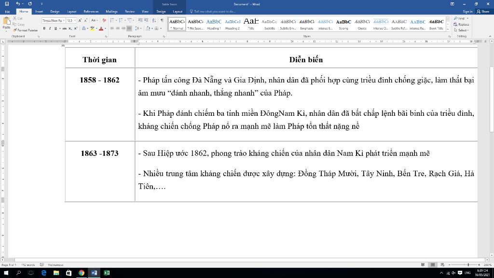Open the Table Tools Layout tab
494x278 pixels.
(x=178, y=12)
